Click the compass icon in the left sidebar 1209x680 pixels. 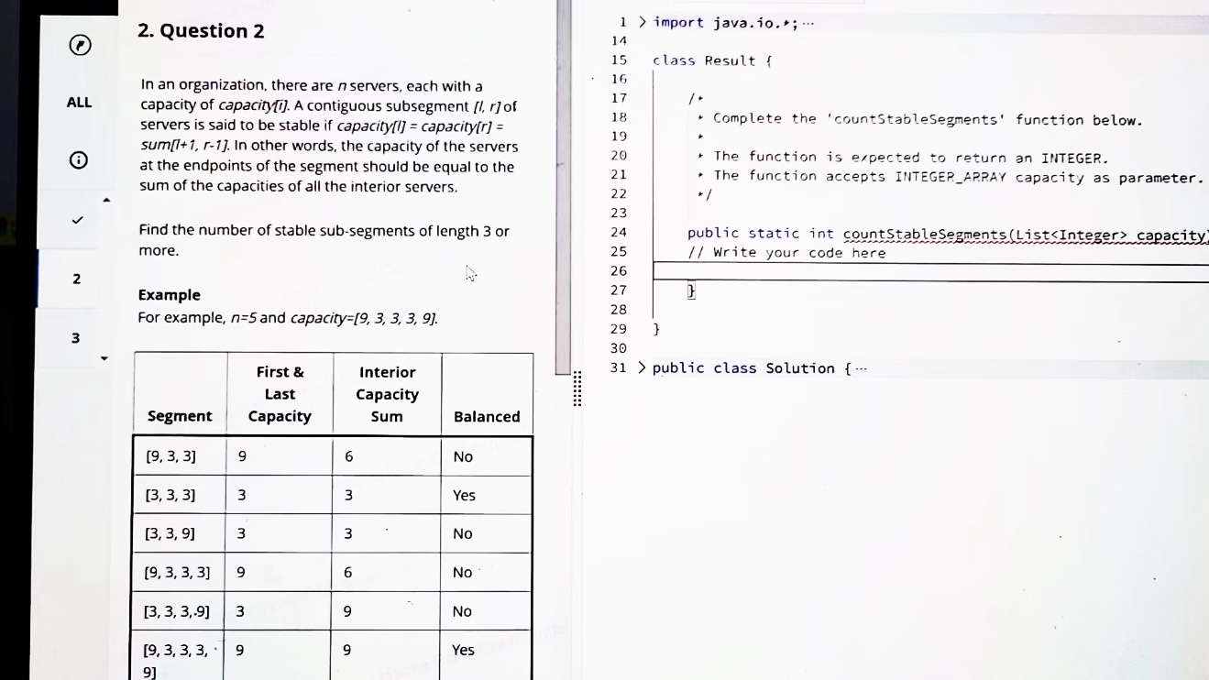81,45
